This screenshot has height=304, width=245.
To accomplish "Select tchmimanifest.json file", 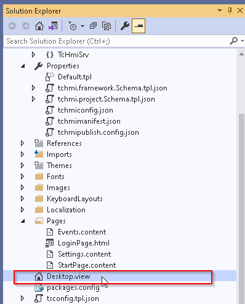I will point(89,121).
